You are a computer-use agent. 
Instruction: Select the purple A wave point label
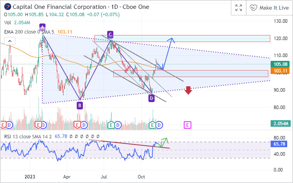(x=42, y=27)
